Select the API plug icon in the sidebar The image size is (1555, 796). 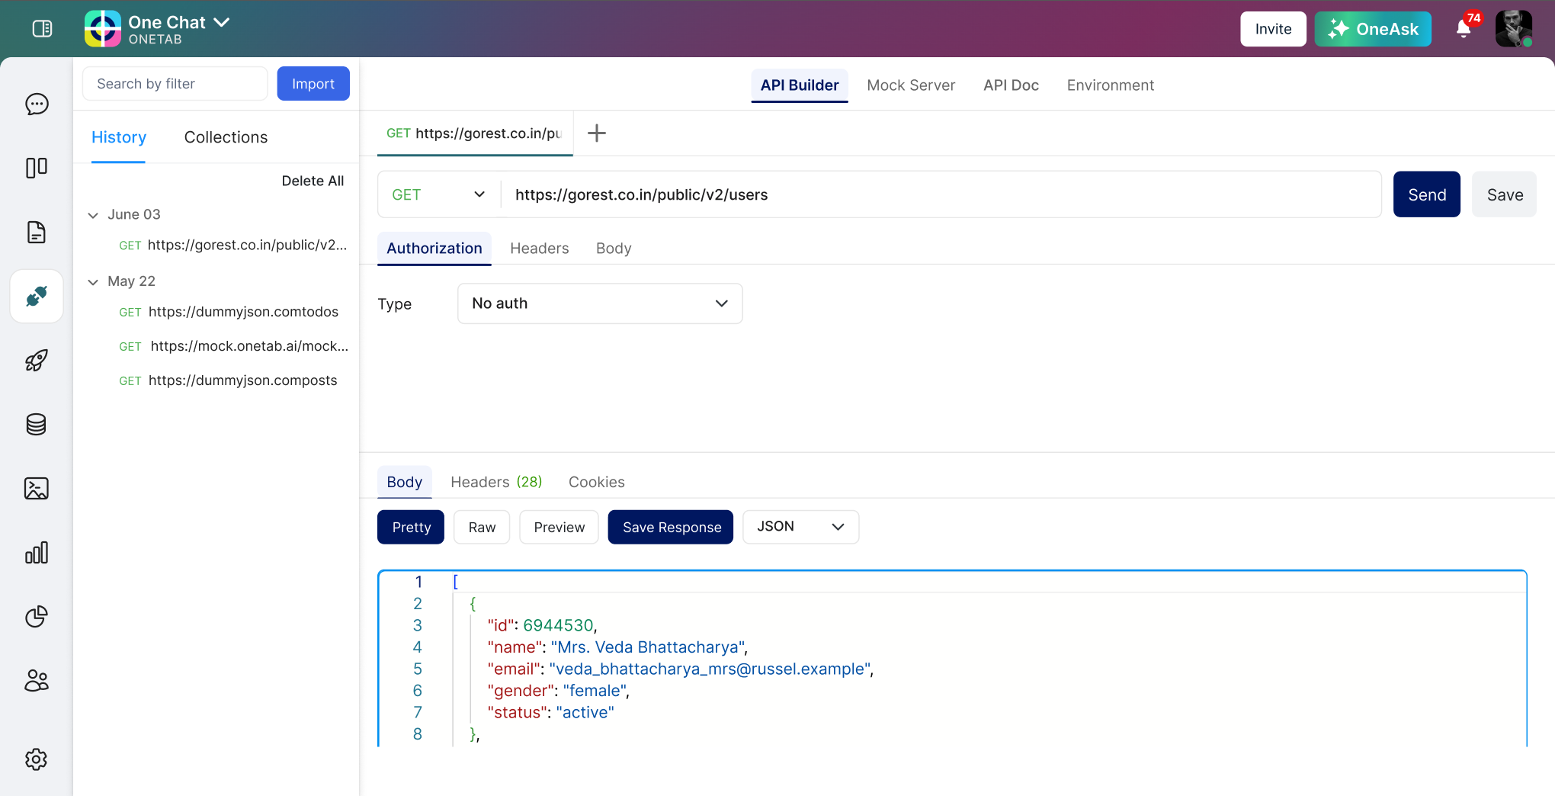36,296
